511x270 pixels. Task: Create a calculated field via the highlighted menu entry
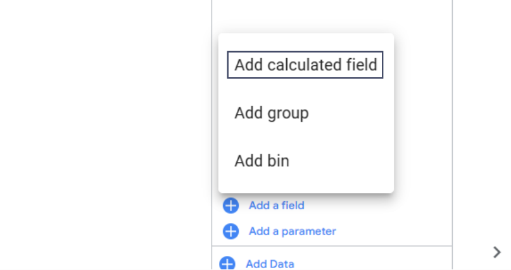coord(305,64)
